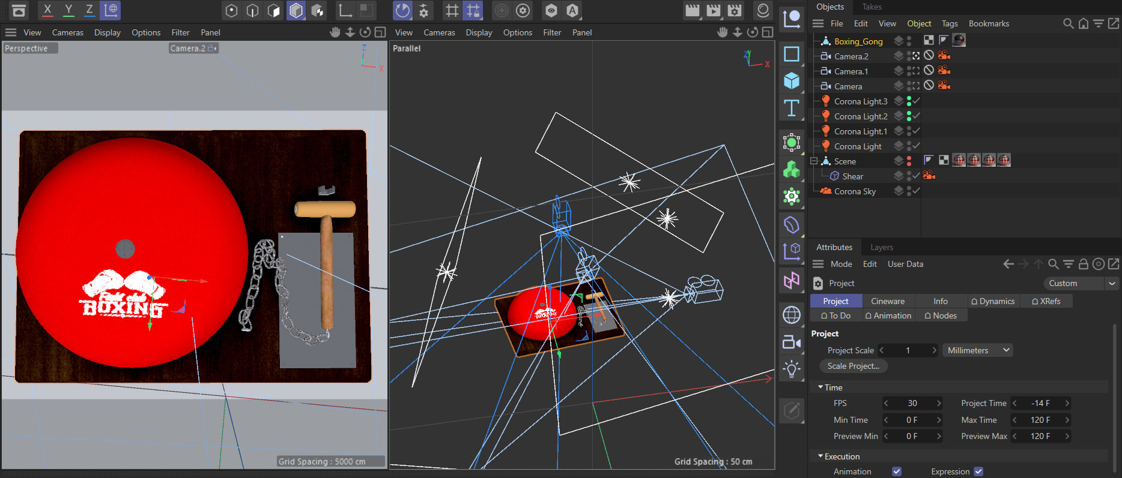Image resolution: width=1122 pixels, height=478 pixels.
Task: Select the Rectangle spline tool
Action: point(792,54)
